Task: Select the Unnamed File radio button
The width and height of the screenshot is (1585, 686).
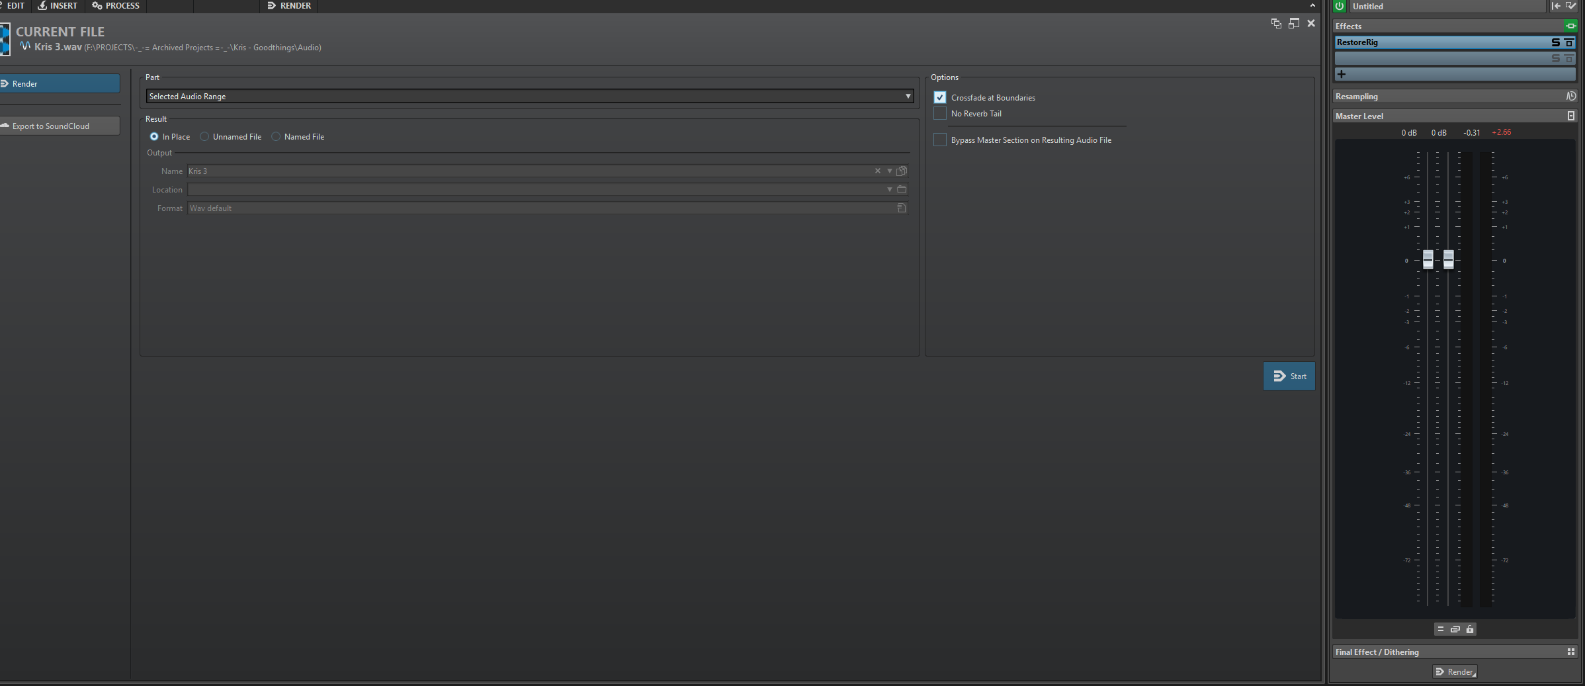Action: tap(204, 136)
